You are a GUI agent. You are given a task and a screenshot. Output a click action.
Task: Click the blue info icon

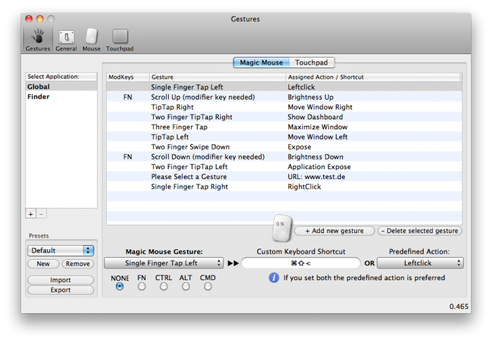tap(273, 277)
